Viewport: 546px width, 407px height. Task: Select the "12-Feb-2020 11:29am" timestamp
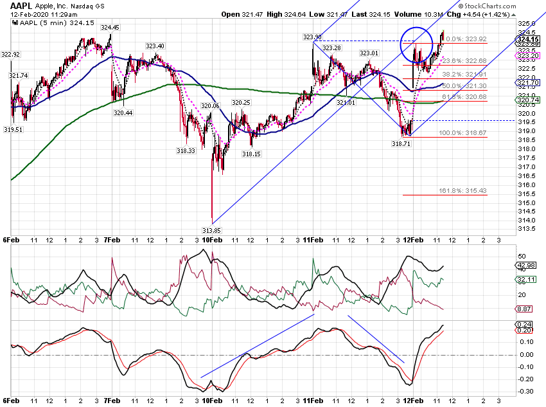coord(44,15)
